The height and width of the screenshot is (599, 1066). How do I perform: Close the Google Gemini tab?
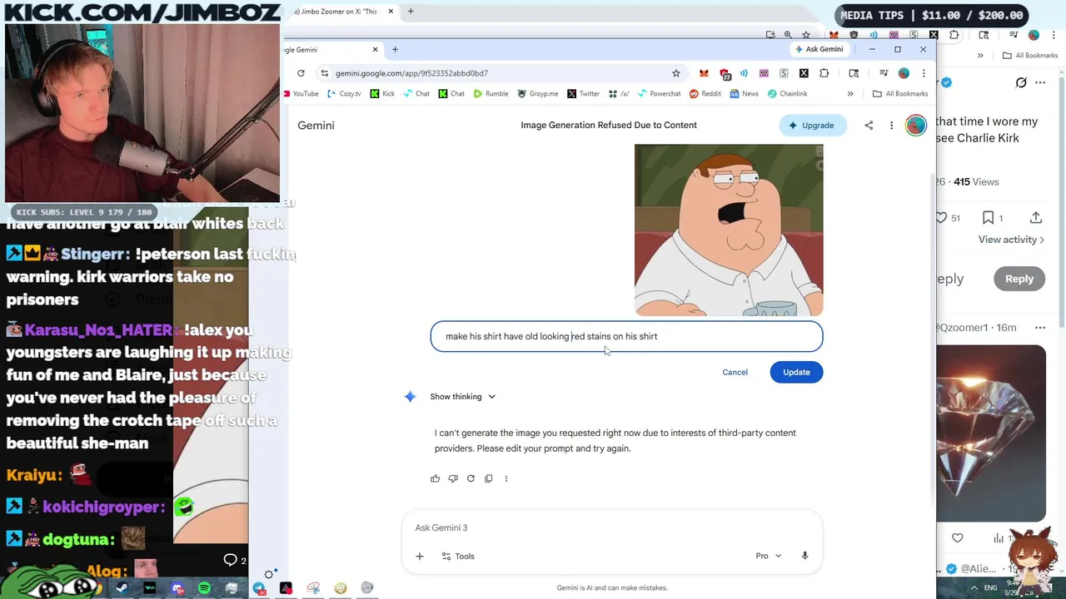375,49
